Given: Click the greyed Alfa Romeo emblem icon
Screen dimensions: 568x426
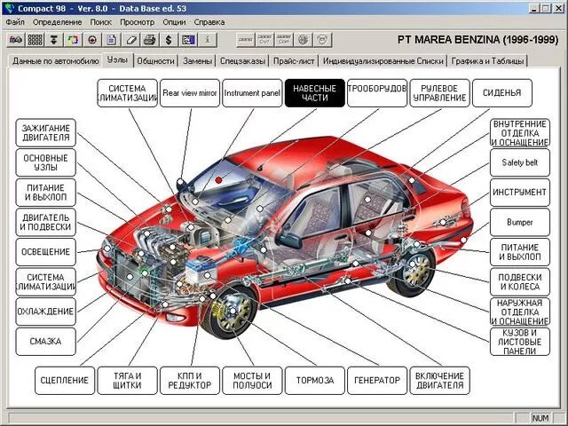Looking at the screenshot, I should (x=304, y=39).
